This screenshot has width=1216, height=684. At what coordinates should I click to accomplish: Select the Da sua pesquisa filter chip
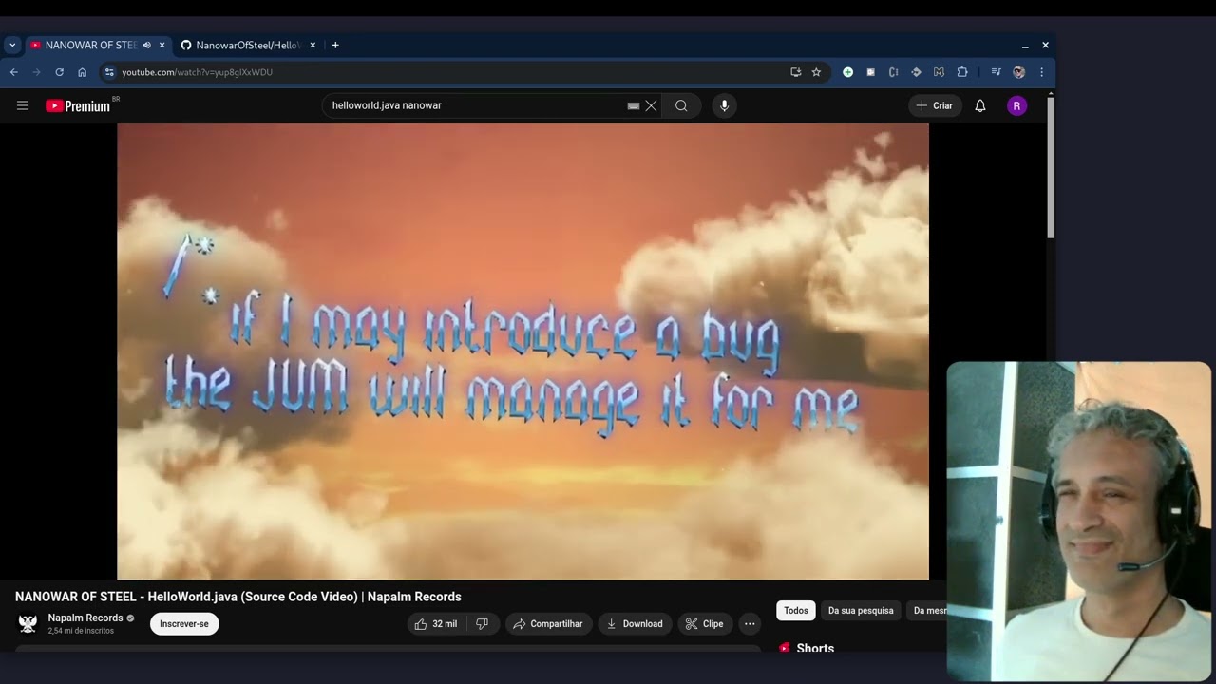[x=861, y=610]
